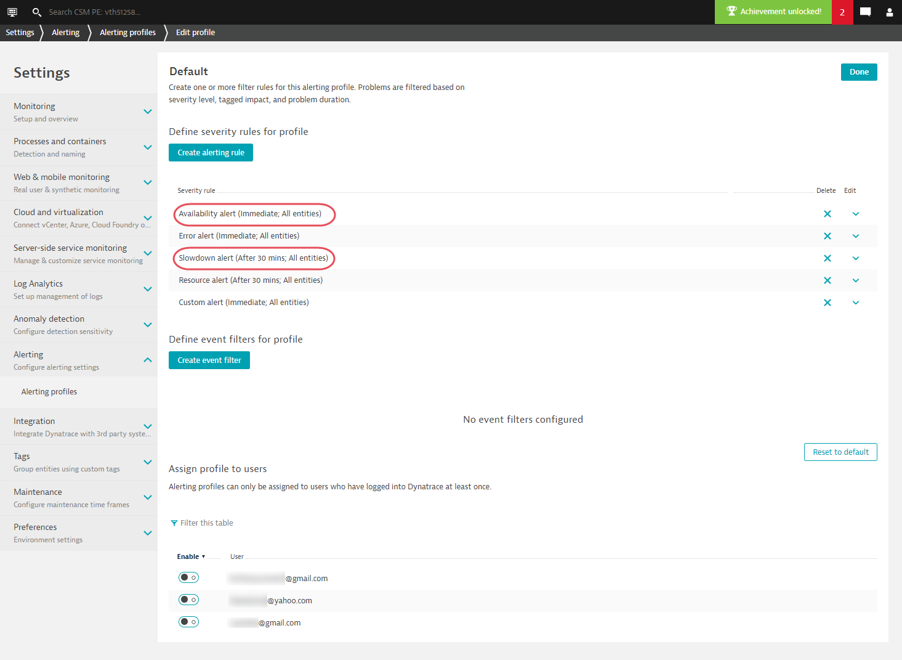The height and width of the screenshot is (660, 902).
Task: Go to Alerting profiles breadcrumb
Action: click(127, 33)
